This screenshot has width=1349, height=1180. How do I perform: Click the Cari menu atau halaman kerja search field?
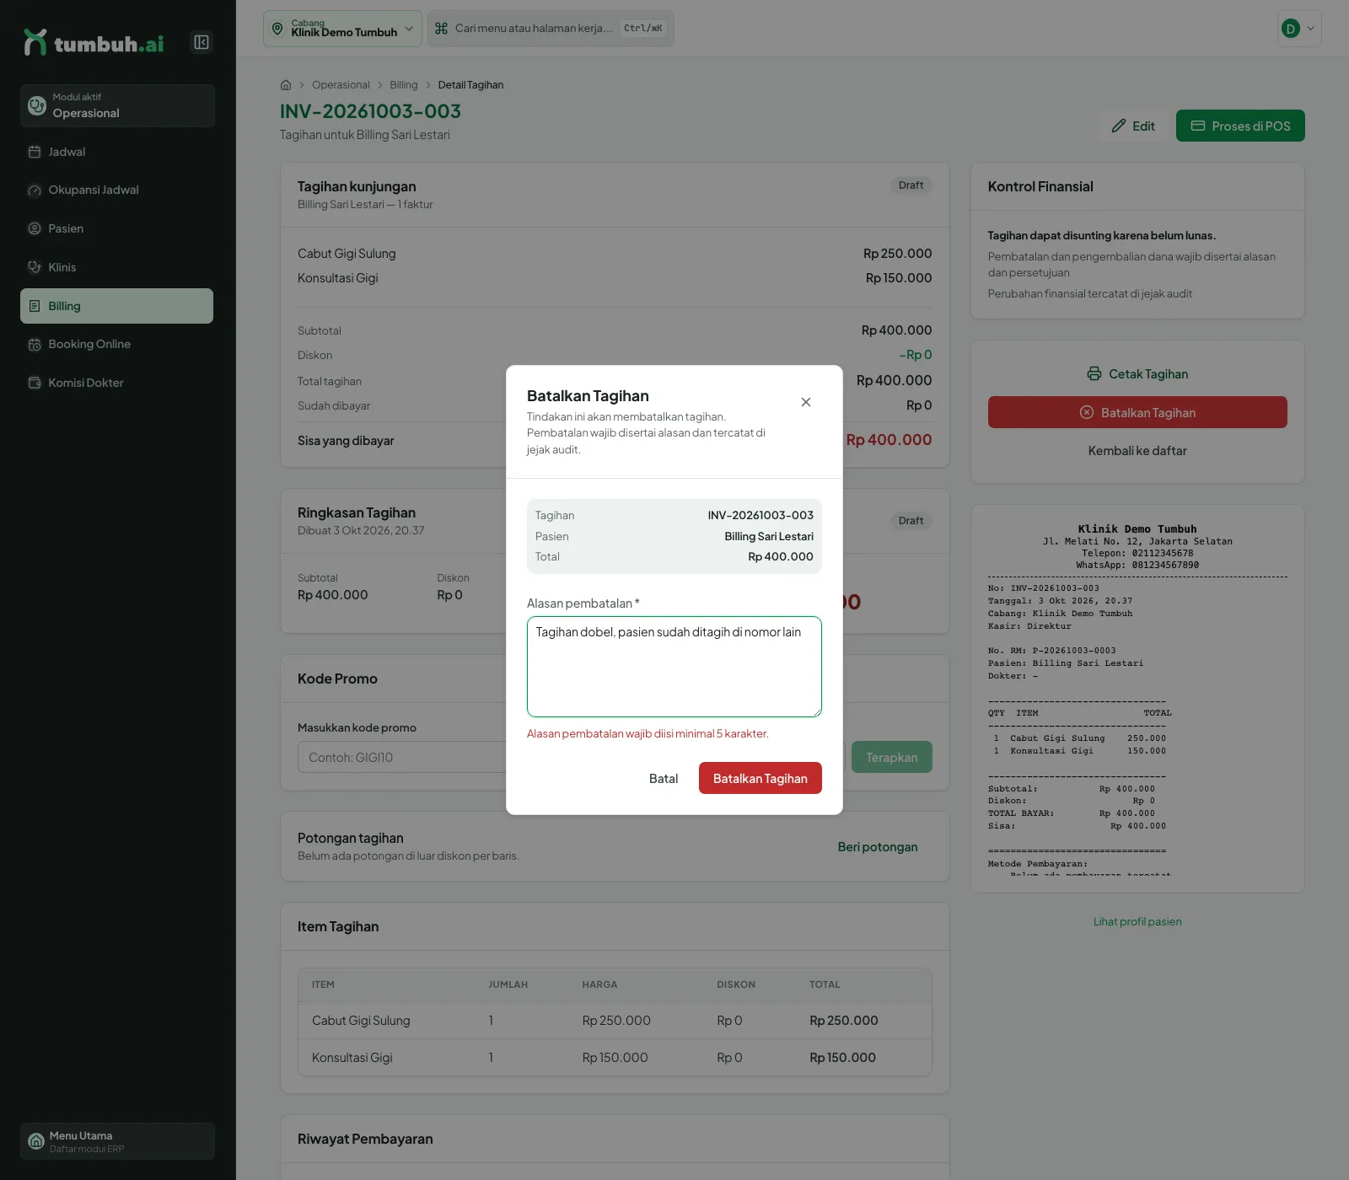(551, 29)
